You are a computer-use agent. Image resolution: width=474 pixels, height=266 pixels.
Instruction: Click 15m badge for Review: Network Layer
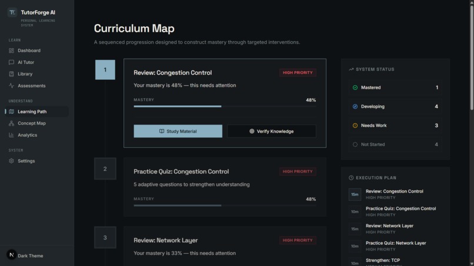[355, 229]
